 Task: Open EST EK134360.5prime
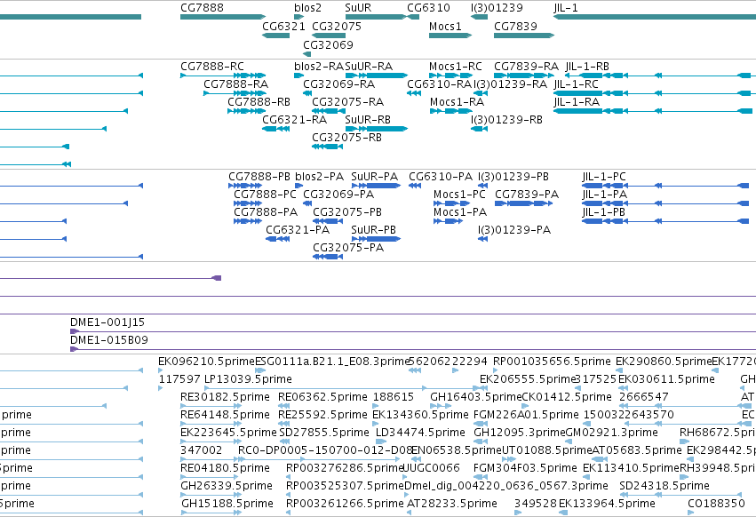tap(420, 415)
